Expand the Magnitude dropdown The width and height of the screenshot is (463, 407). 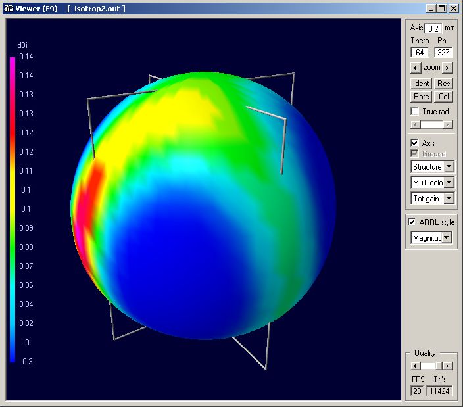(x=447, y=237)
